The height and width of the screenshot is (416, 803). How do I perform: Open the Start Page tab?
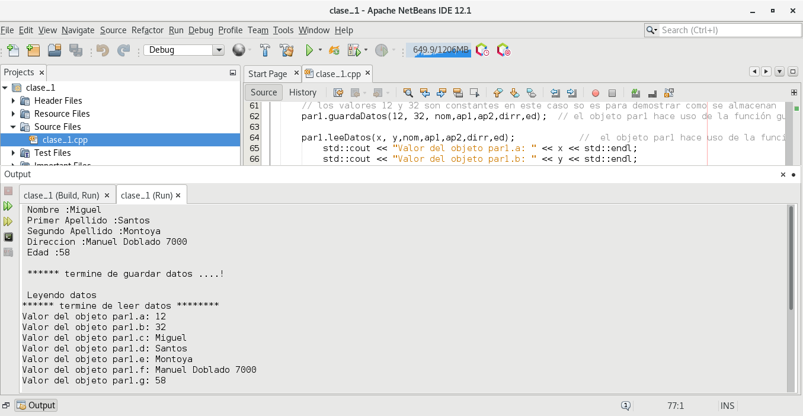click(x=267, y=74)
